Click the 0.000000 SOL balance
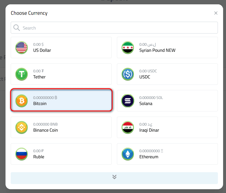The width and height of the screenshot is (226, 193). [151, 98]
